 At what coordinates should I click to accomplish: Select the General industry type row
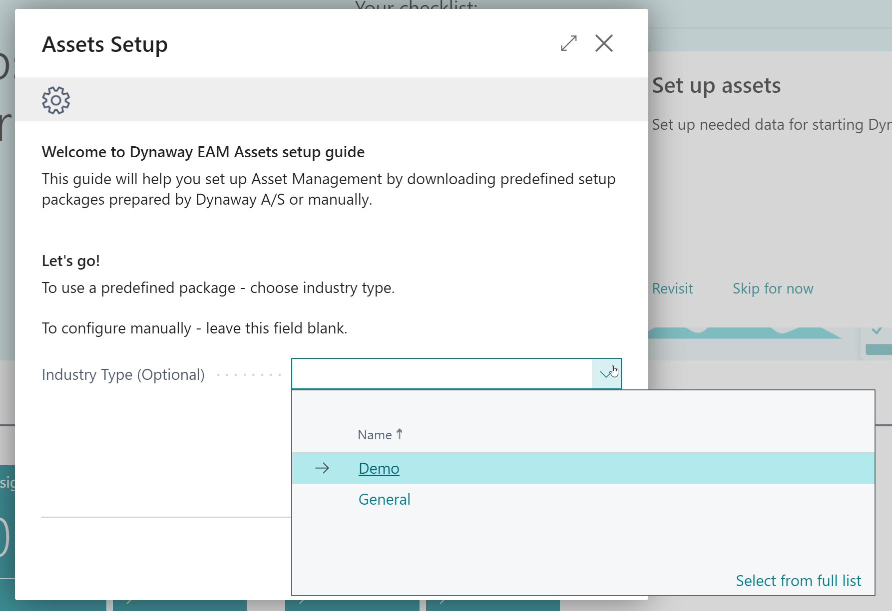[384, 499]
